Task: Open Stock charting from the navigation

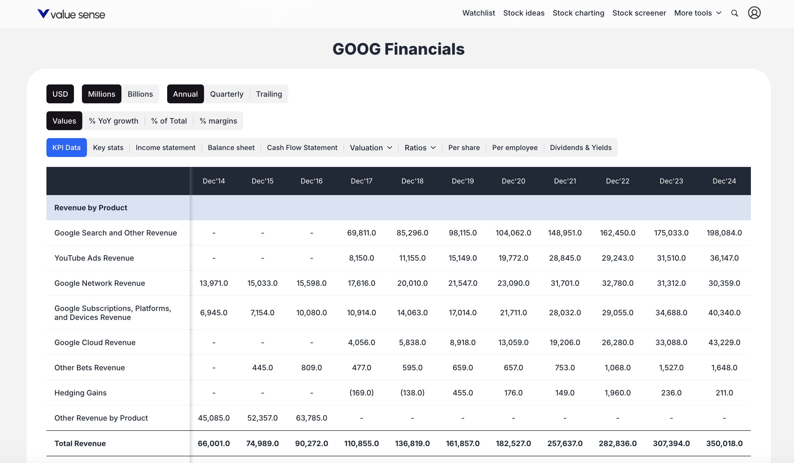Action: click(578, 13)
